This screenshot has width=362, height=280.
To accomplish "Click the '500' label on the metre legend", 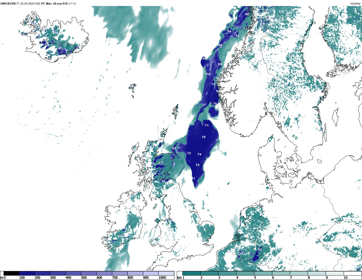I will click(84, 278).
